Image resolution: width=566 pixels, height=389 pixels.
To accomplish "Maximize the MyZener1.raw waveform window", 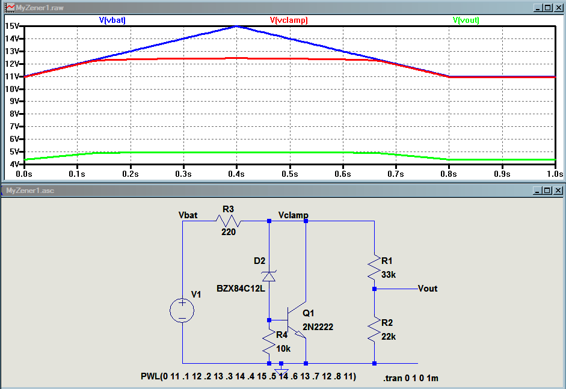I will point(548,8).
